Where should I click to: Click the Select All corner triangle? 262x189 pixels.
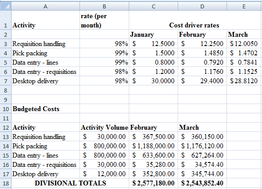(6, 6)
